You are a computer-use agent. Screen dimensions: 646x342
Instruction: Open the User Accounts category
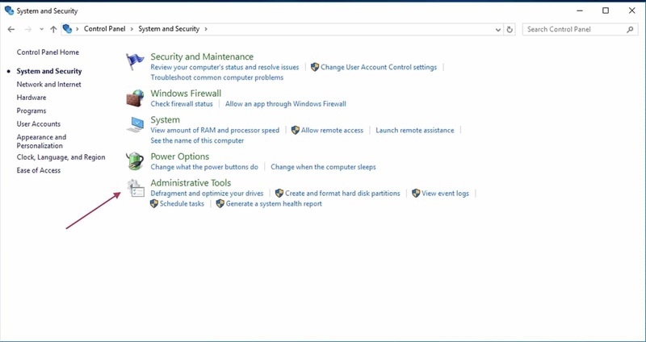coord(38,124)
